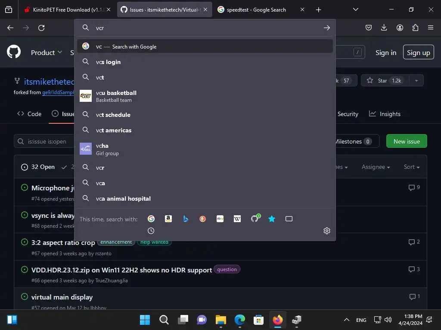Choose the 'vc — Search with Google' suggestion
Viewport: 441px width, 330px height.
click(205, 46)
